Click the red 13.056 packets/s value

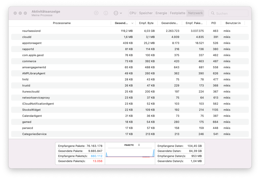coord(98,161)
